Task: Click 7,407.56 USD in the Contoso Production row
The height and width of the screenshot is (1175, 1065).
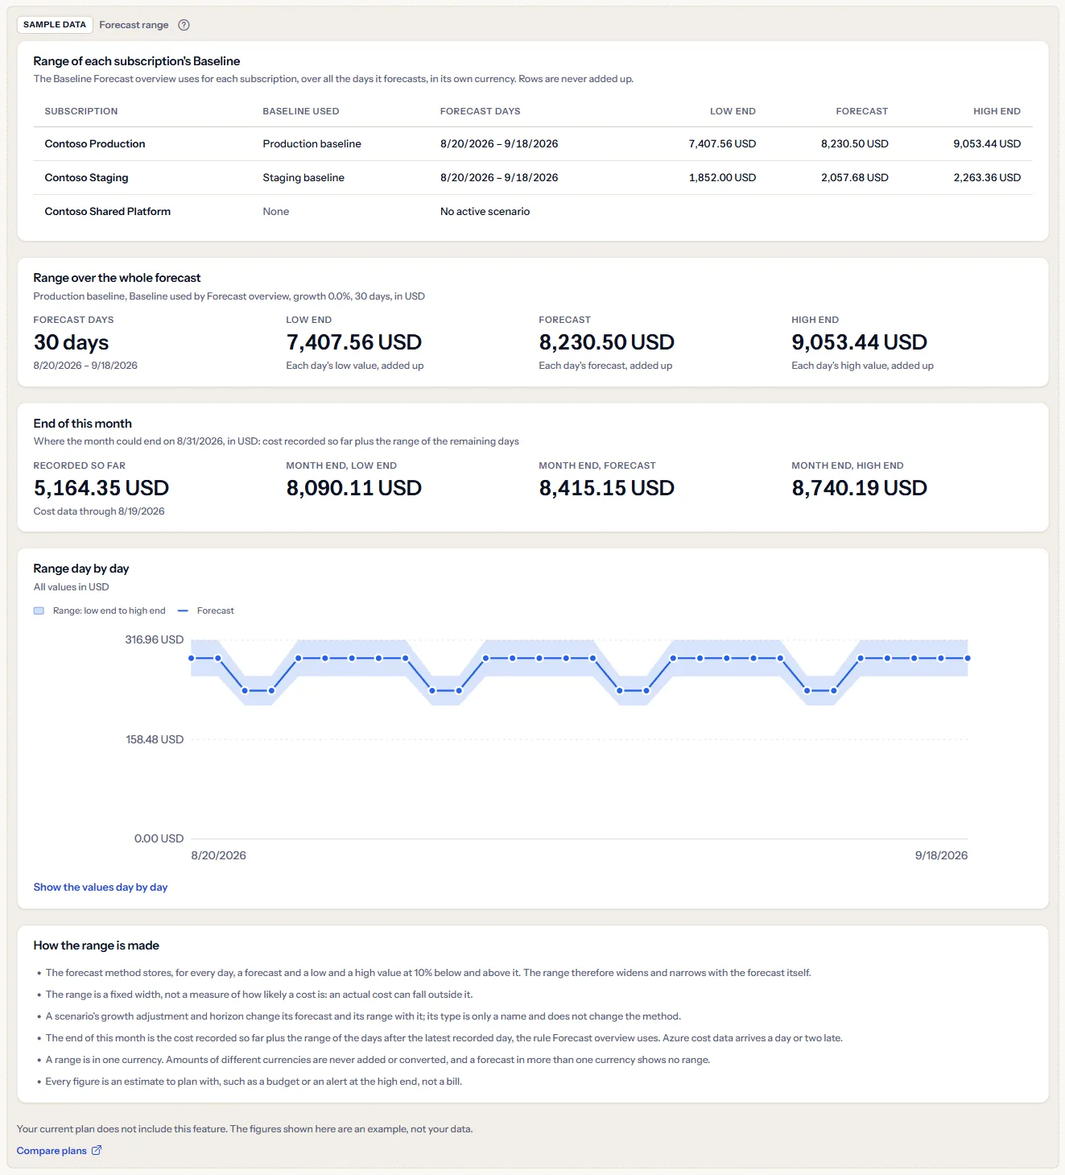Action: [x=722, y=144]
